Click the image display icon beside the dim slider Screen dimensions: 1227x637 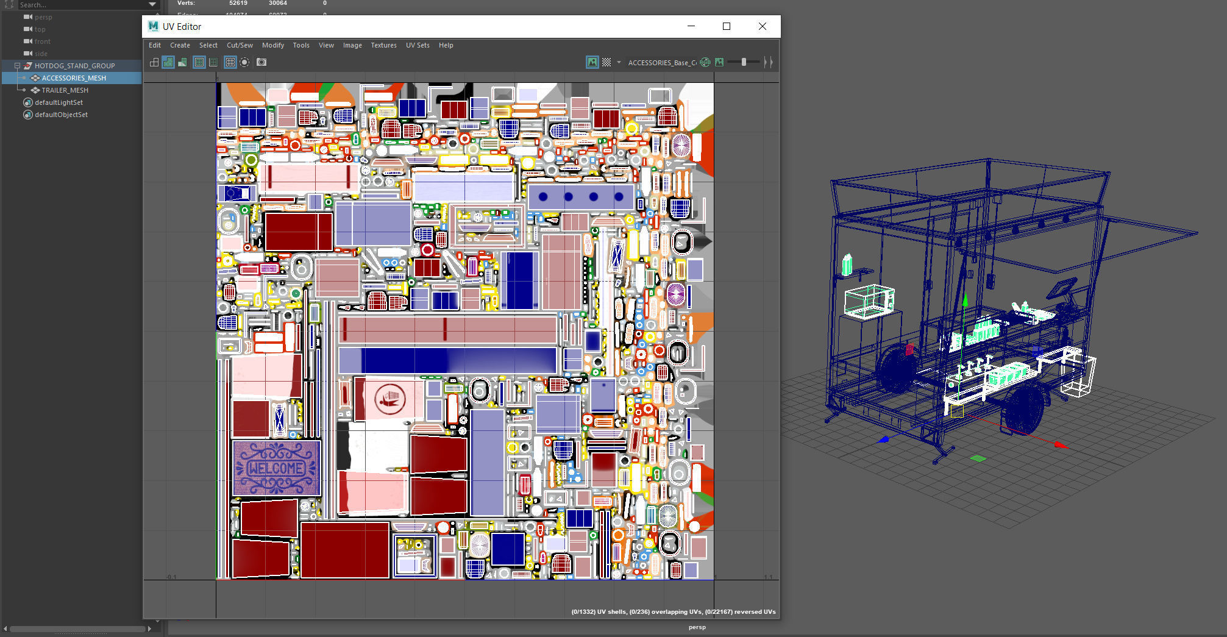click(719, 62)
